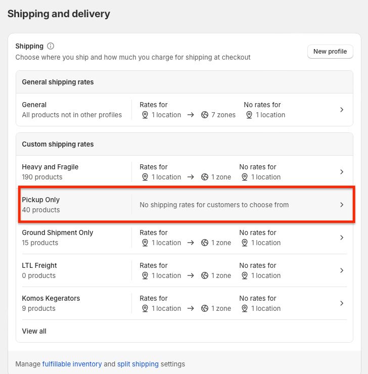
Task: Click View all shipping profiles
Action: coord(34,331)
